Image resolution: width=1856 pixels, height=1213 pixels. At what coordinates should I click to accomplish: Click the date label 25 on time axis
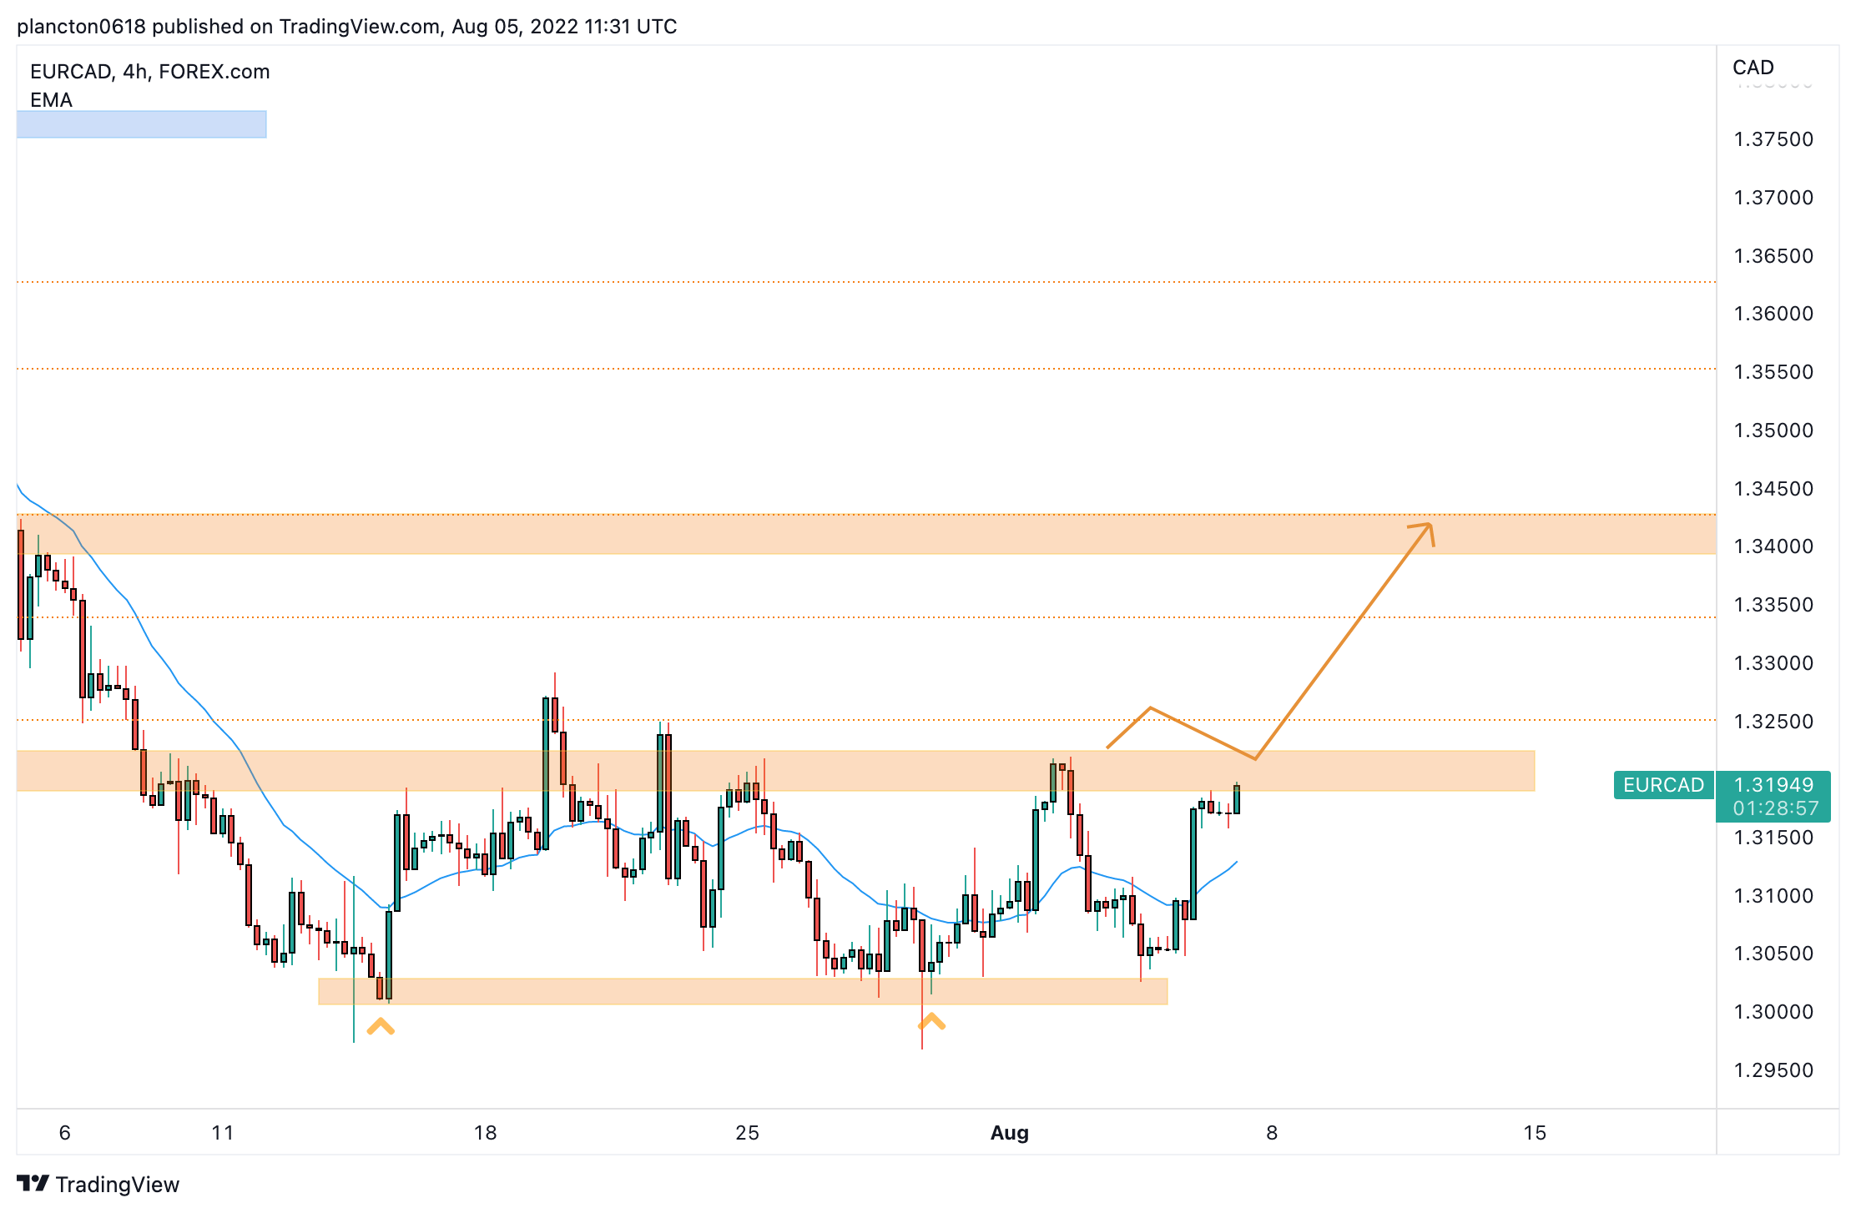747,1133
